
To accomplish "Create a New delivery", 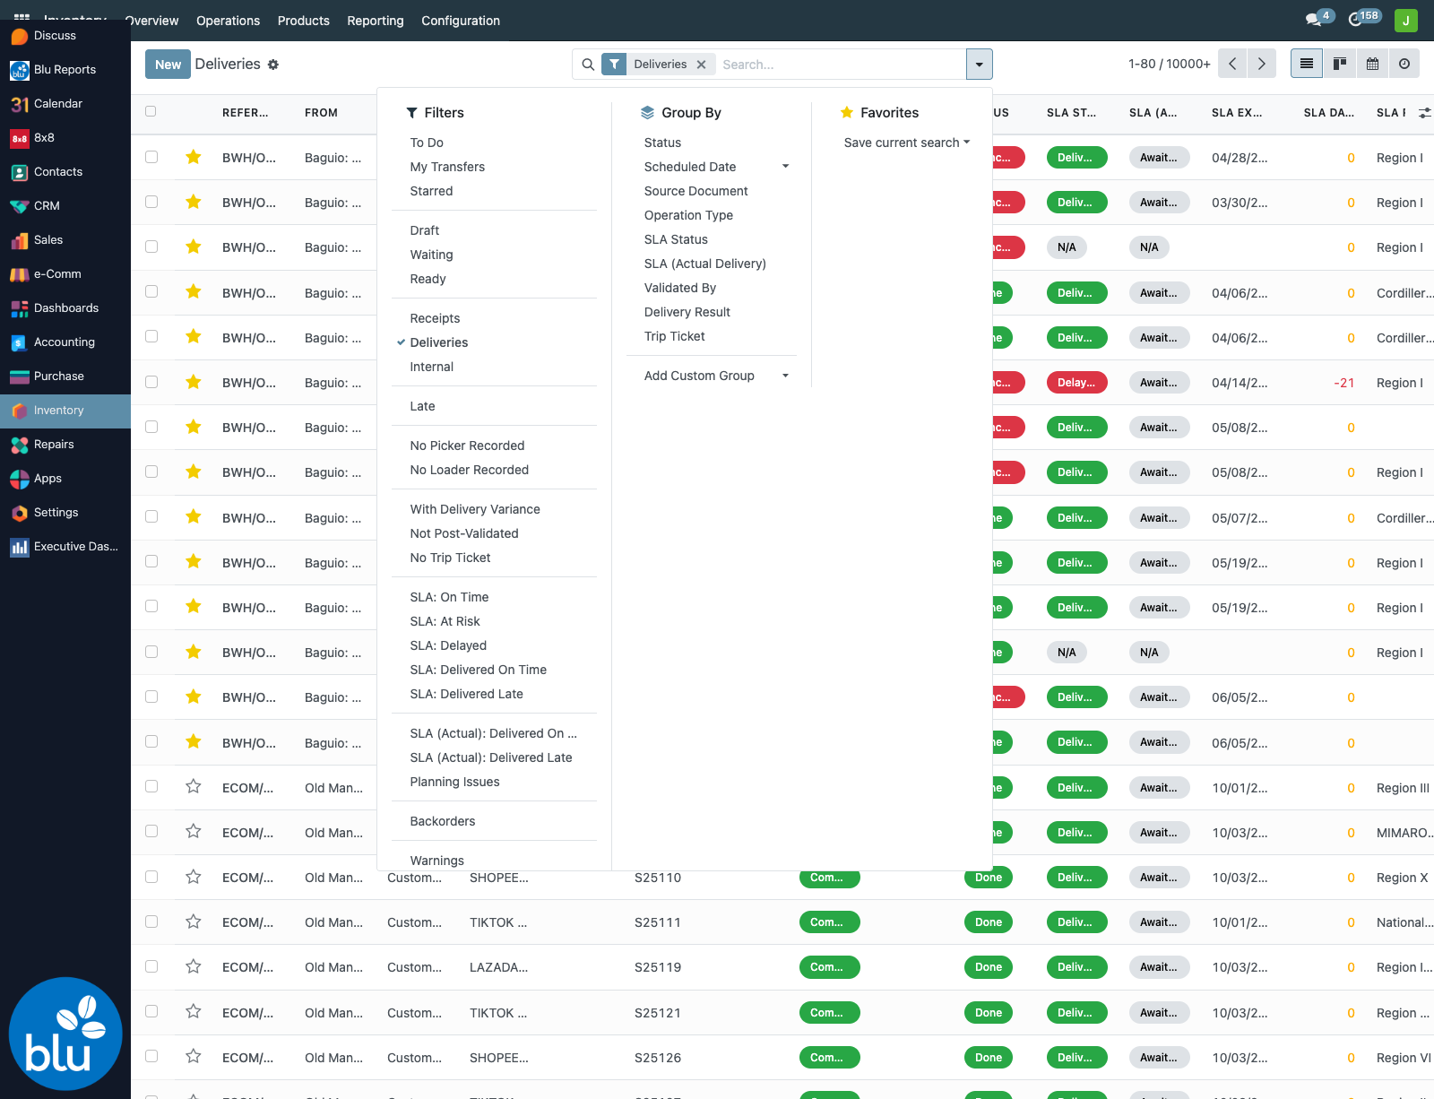I will [x=168, y=65].
